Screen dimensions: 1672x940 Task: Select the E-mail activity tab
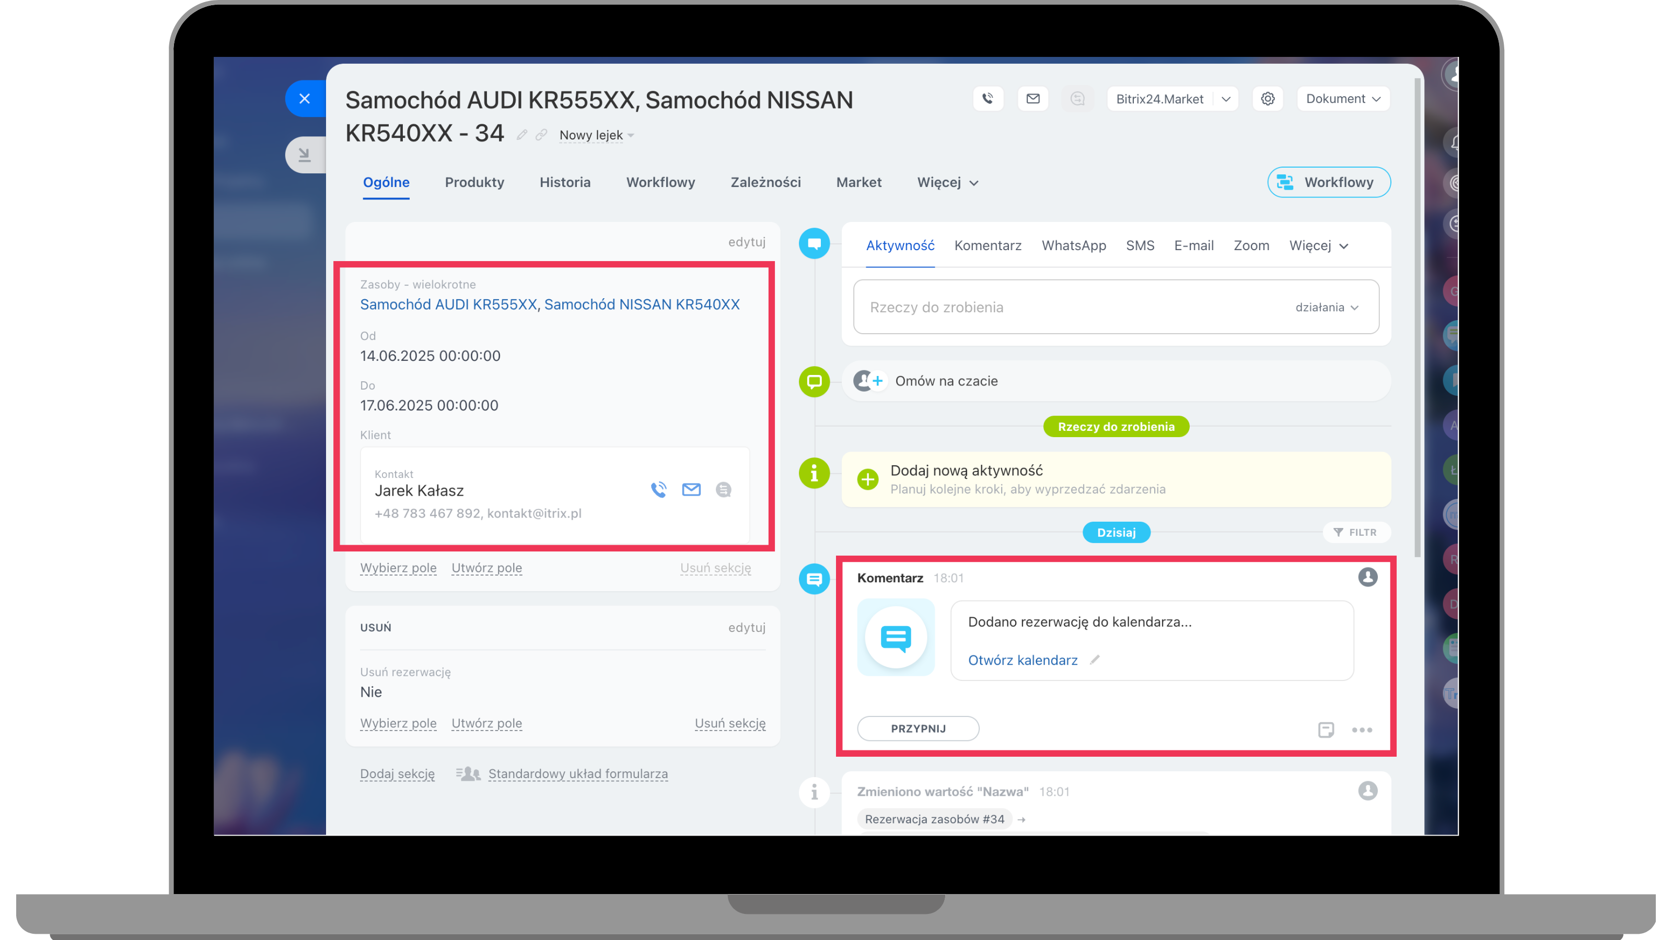1193,246
